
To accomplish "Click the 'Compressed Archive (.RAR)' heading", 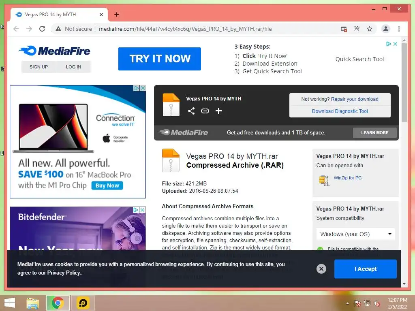I will click(235, 165).
